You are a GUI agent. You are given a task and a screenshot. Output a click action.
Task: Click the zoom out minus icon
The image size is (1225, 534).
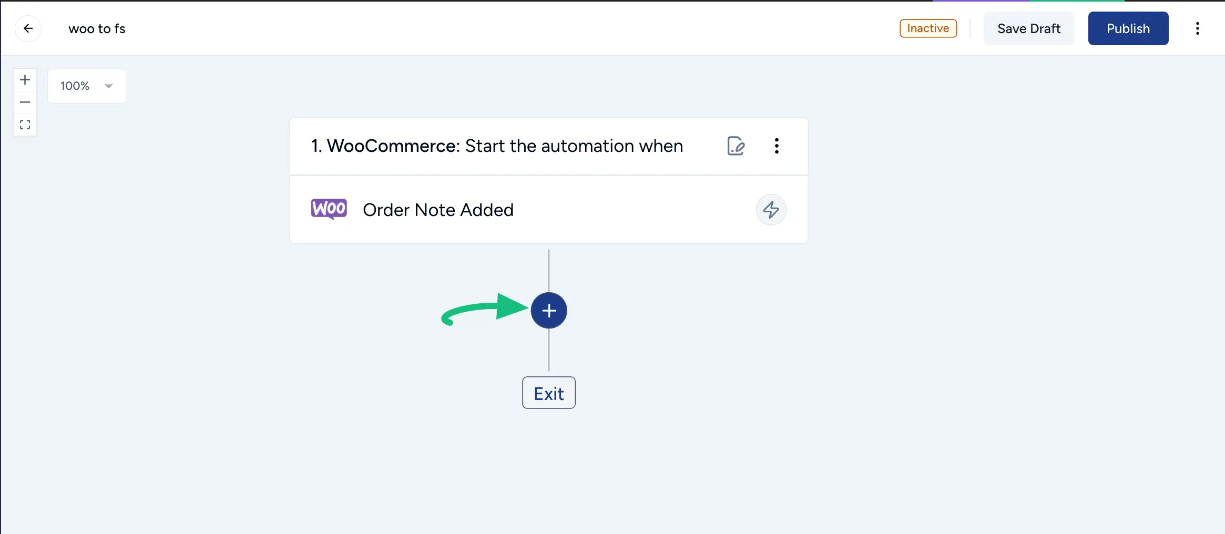[25, 102]
